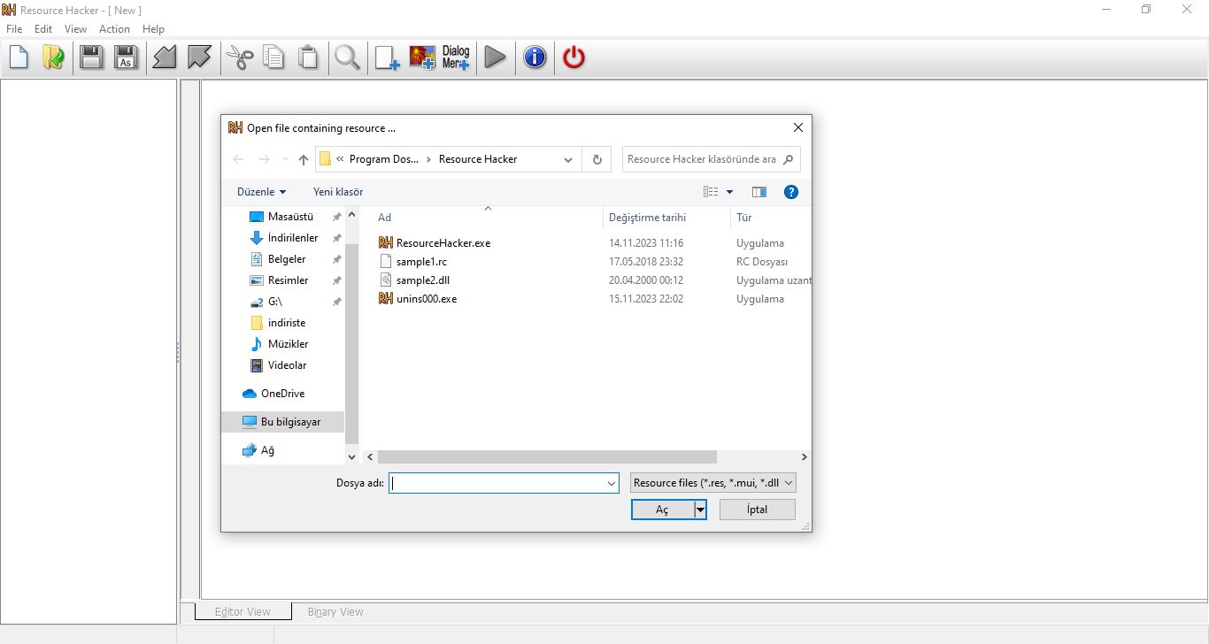Click the Copy toolbar icon
Viewport: 1209px width, 644px height.
click(x=274, y=58)
